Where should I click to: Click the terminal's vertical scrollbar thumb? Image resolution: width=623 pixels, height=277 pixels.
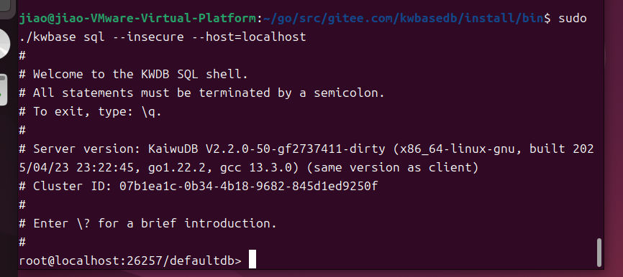click(599, 253)
